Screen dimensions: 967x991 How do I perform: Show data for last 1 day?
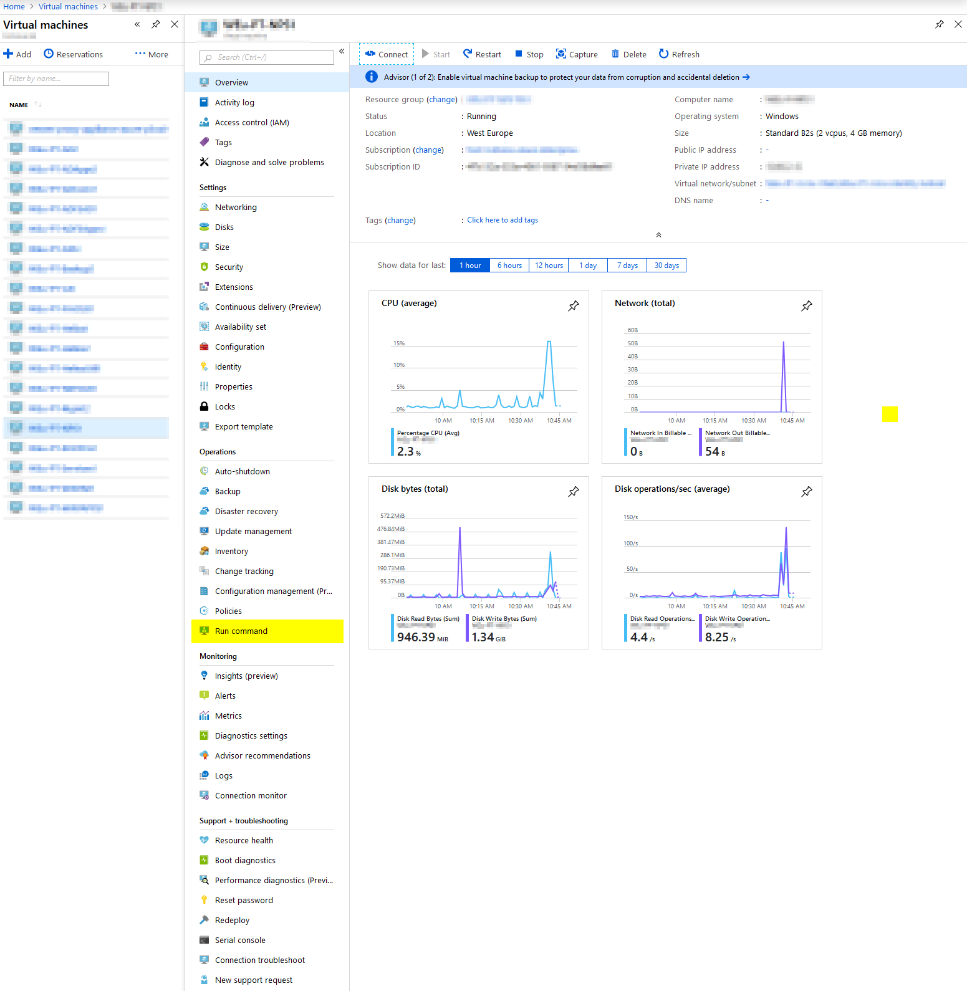tap(588, 266)
